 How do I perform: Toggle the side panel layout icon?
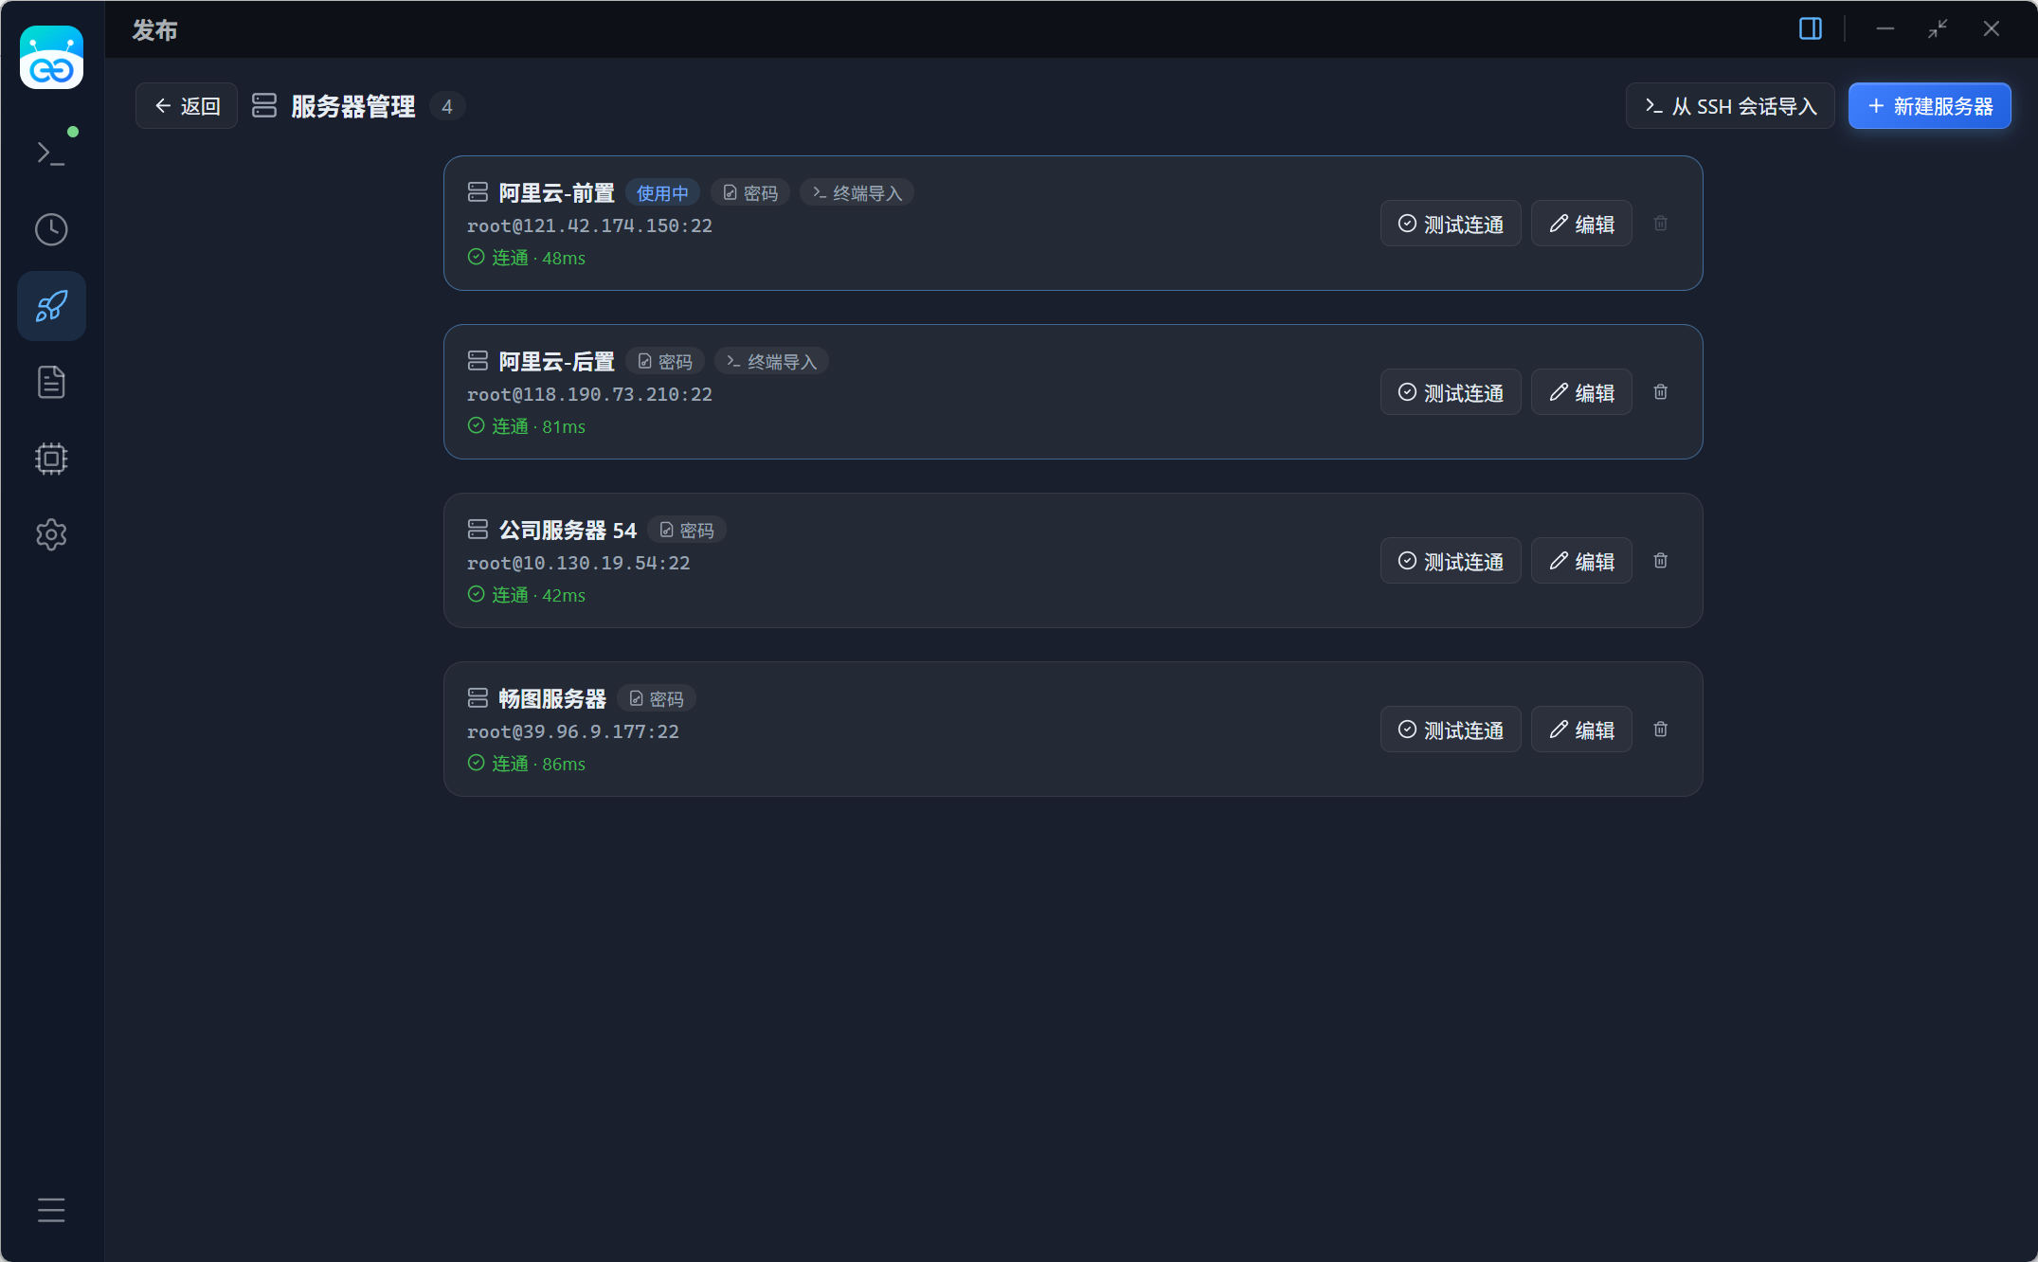tap(1810, 28)
